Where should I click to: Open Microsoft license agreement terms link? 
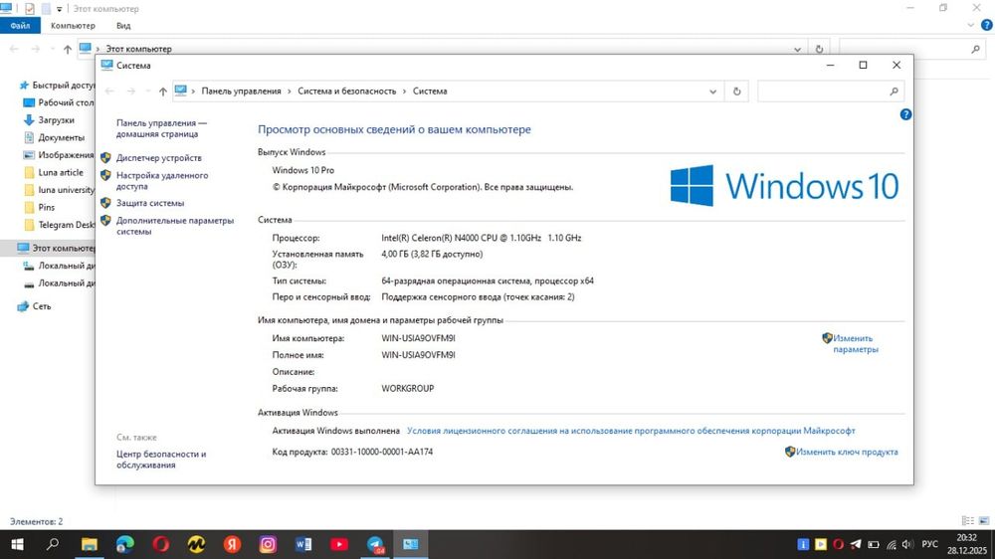click(631, 431)
